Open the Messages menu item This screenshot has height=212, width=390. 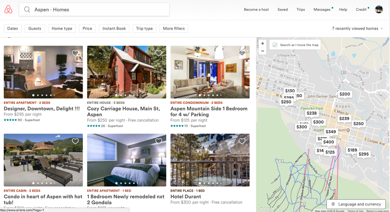point(322,9)
